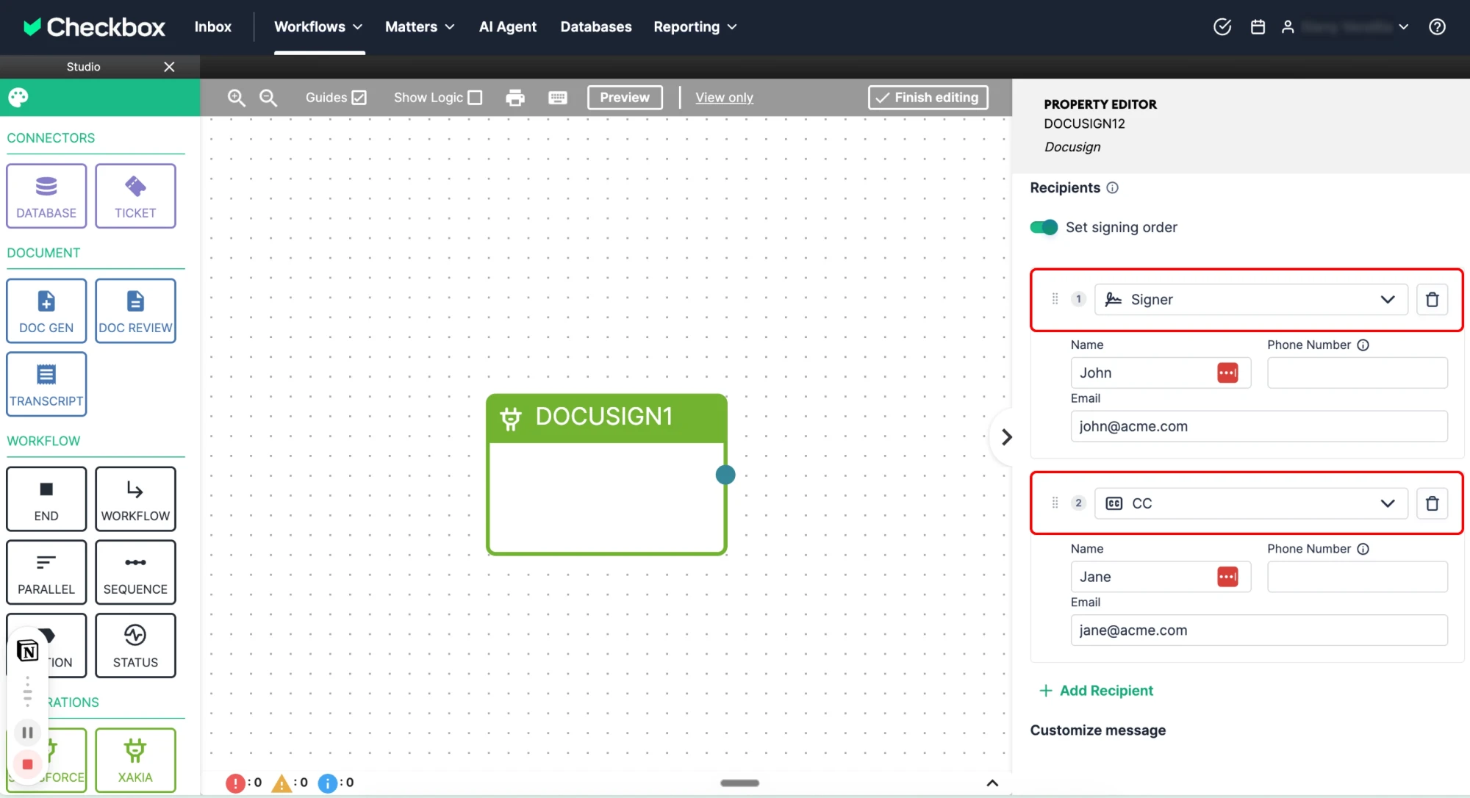The image size is (1470, 798).
Task: Select the WORKFLOW block
Action: point(135,498)
